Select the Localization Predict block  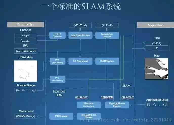pyautogui.click(x=107, y=35)
